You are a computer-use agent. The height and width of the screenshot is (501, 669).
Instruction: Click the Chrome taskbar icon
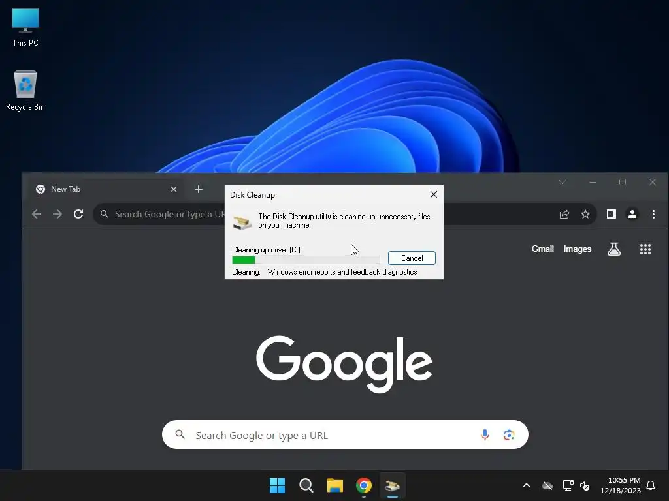[x=364, y=485]
